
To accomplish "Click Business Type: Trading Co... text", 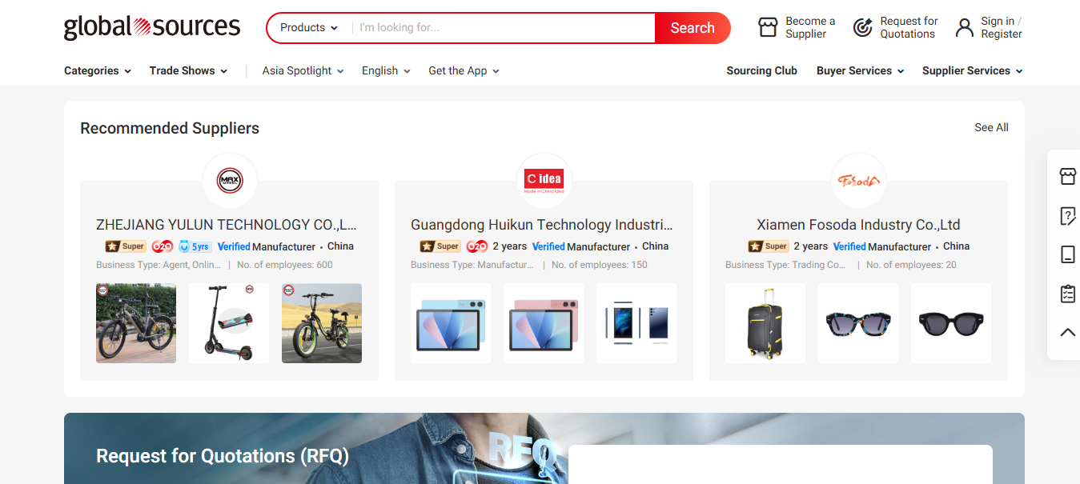I will (x=785, y=265).
